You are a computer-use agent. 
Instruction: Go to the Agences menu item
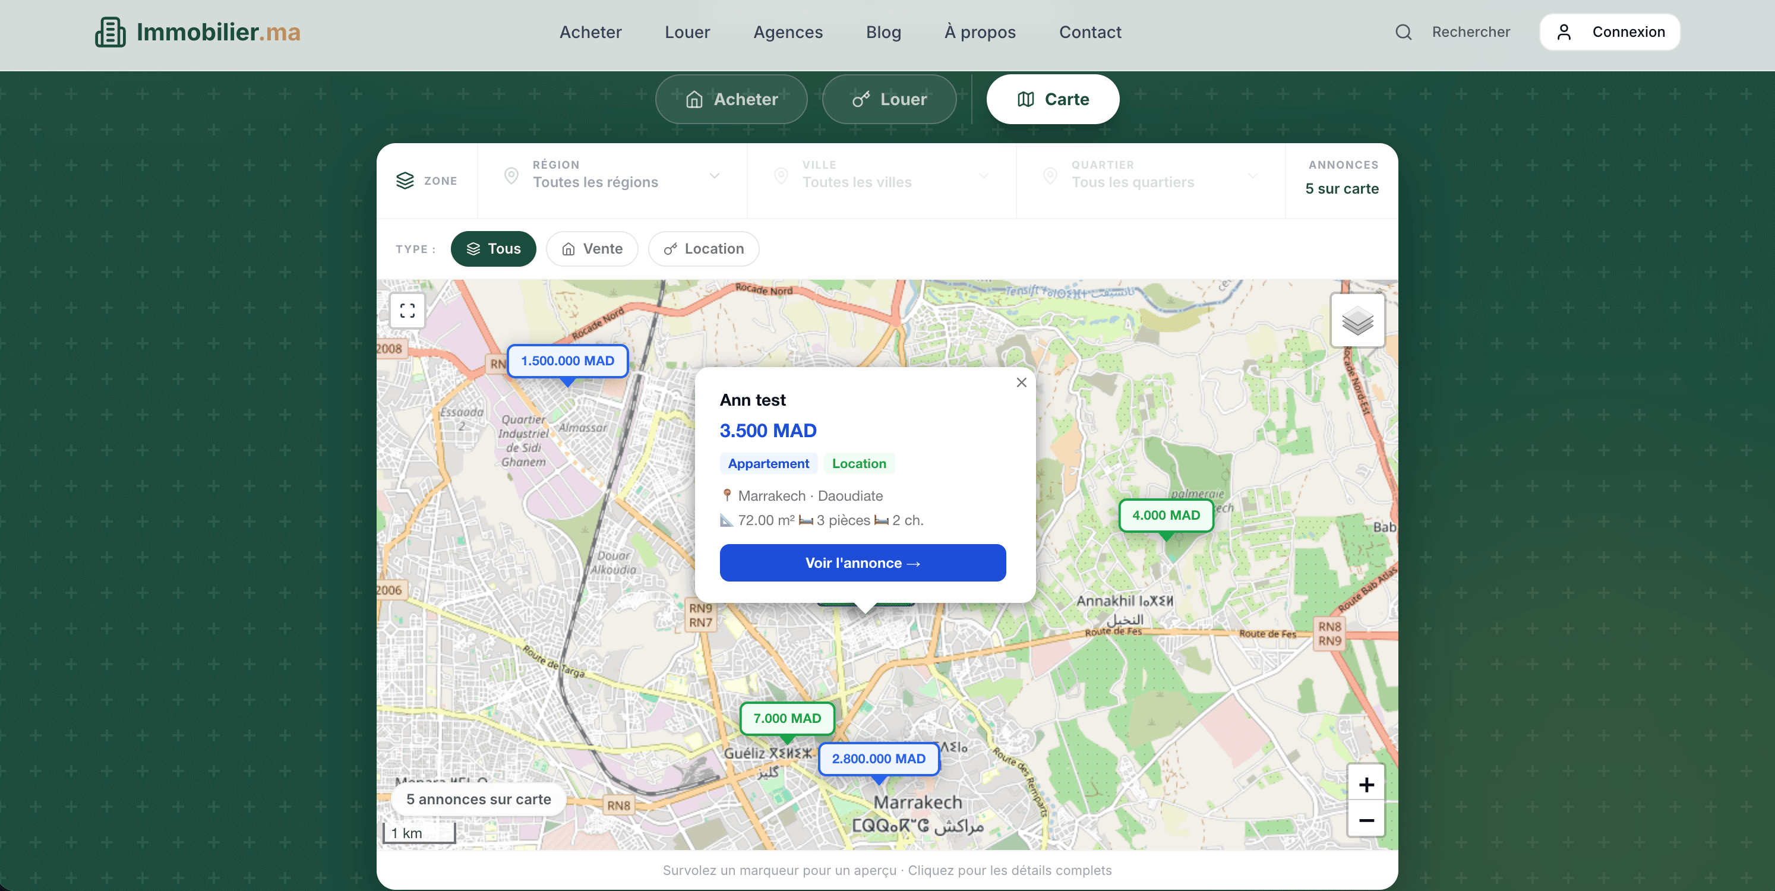(x=788, y=31)
